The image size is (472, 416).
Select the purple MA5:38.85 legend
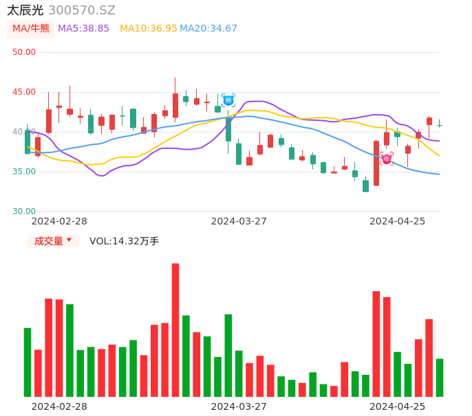(83, 29)
